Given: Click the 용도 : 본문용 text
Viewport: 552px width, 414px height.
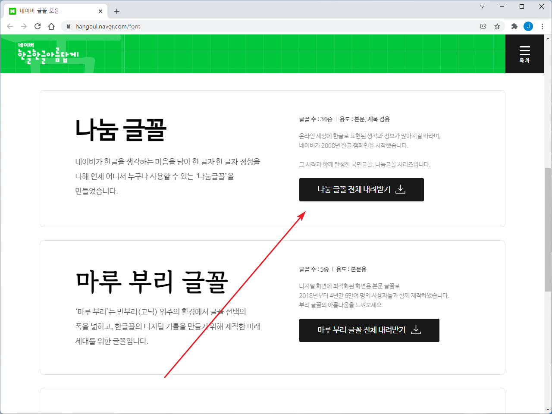Looking at the screenshot, I should click(351, 269).
